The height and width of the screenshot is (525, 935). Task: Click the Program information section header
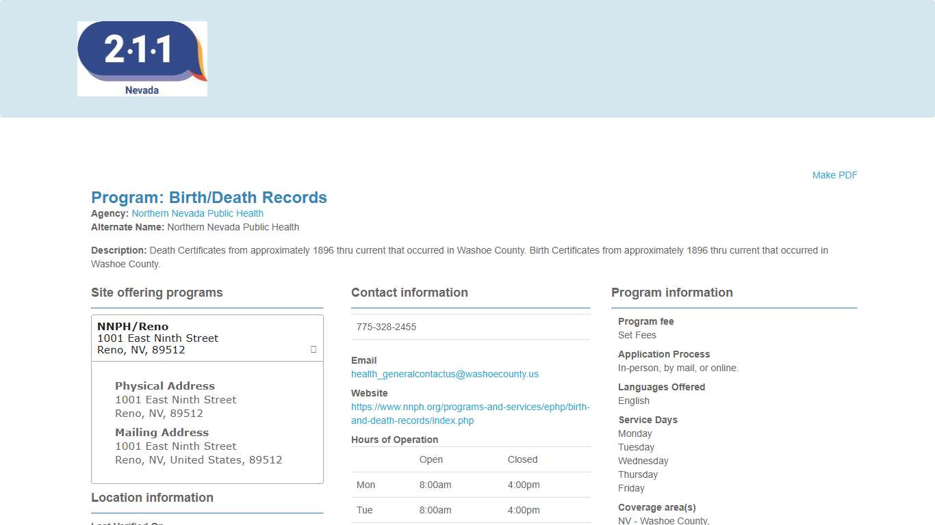(672, 293)
